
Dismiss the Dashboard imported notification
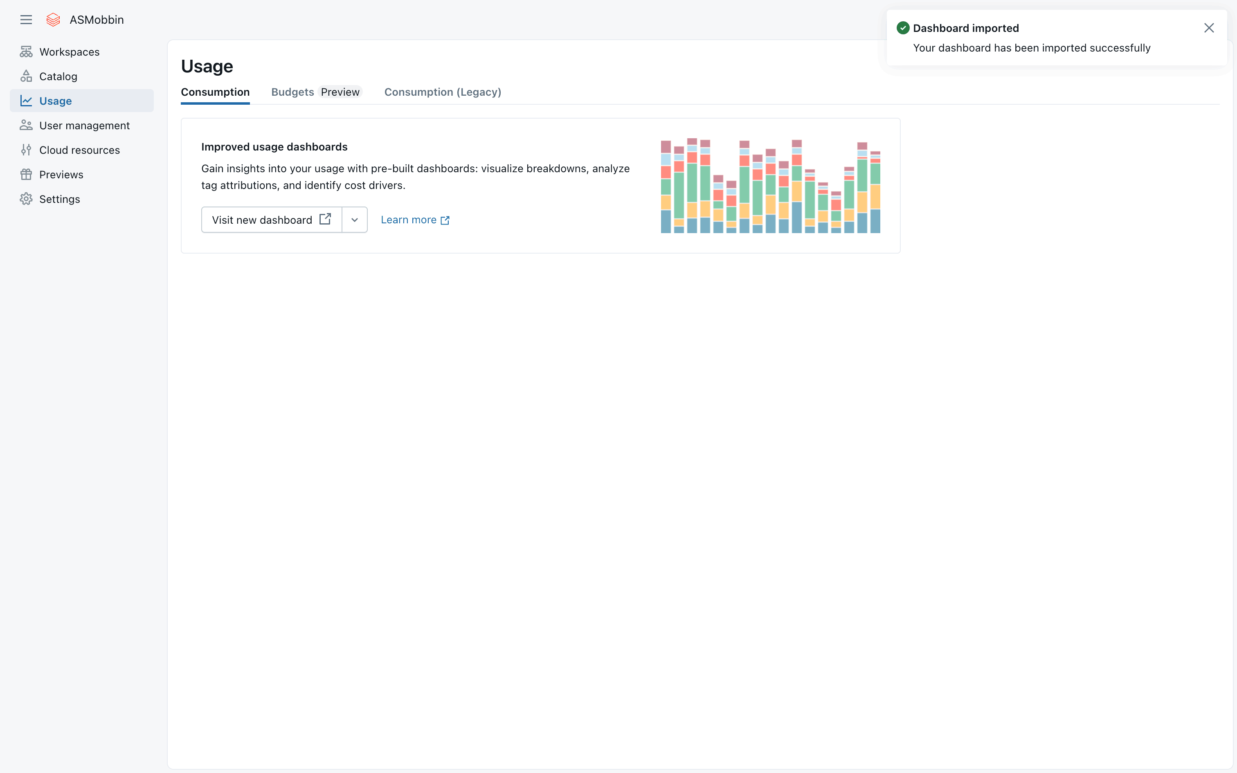pos(1208,28)
